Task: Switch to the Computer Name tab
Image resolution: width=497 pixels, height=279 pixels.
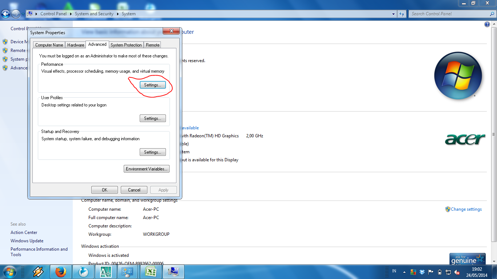Action: (49, 45)
